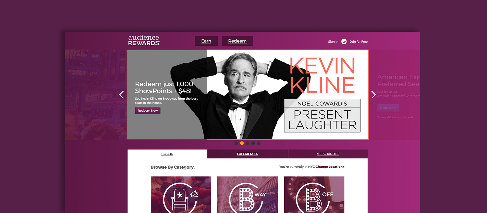Open the Redeem menu
This screenshot has width=487, height=213.
(237, 41)
